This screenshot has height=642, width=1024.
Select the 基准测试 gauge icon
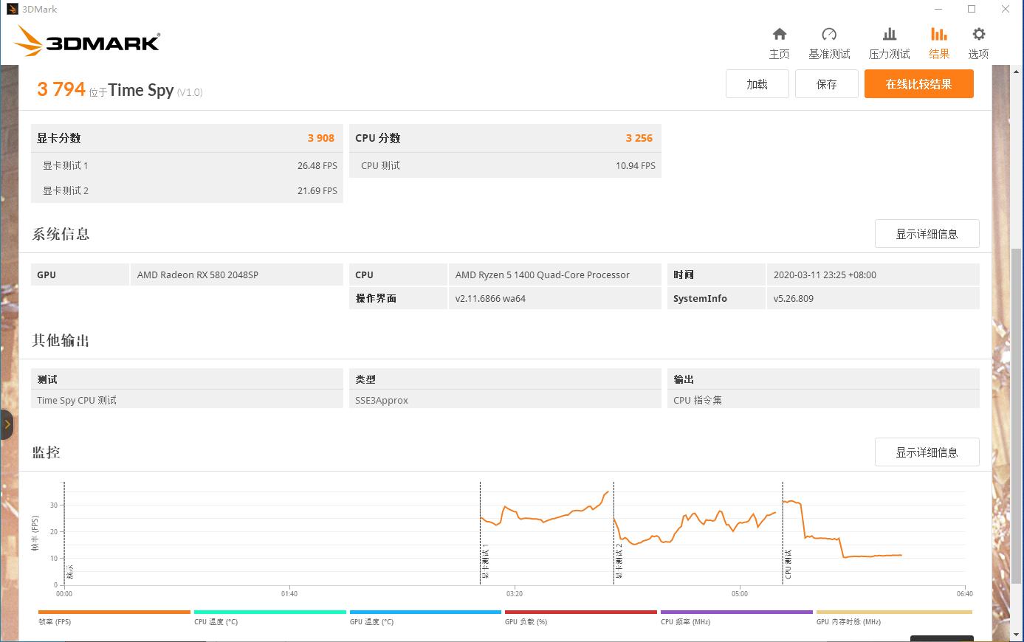[829, 41]
